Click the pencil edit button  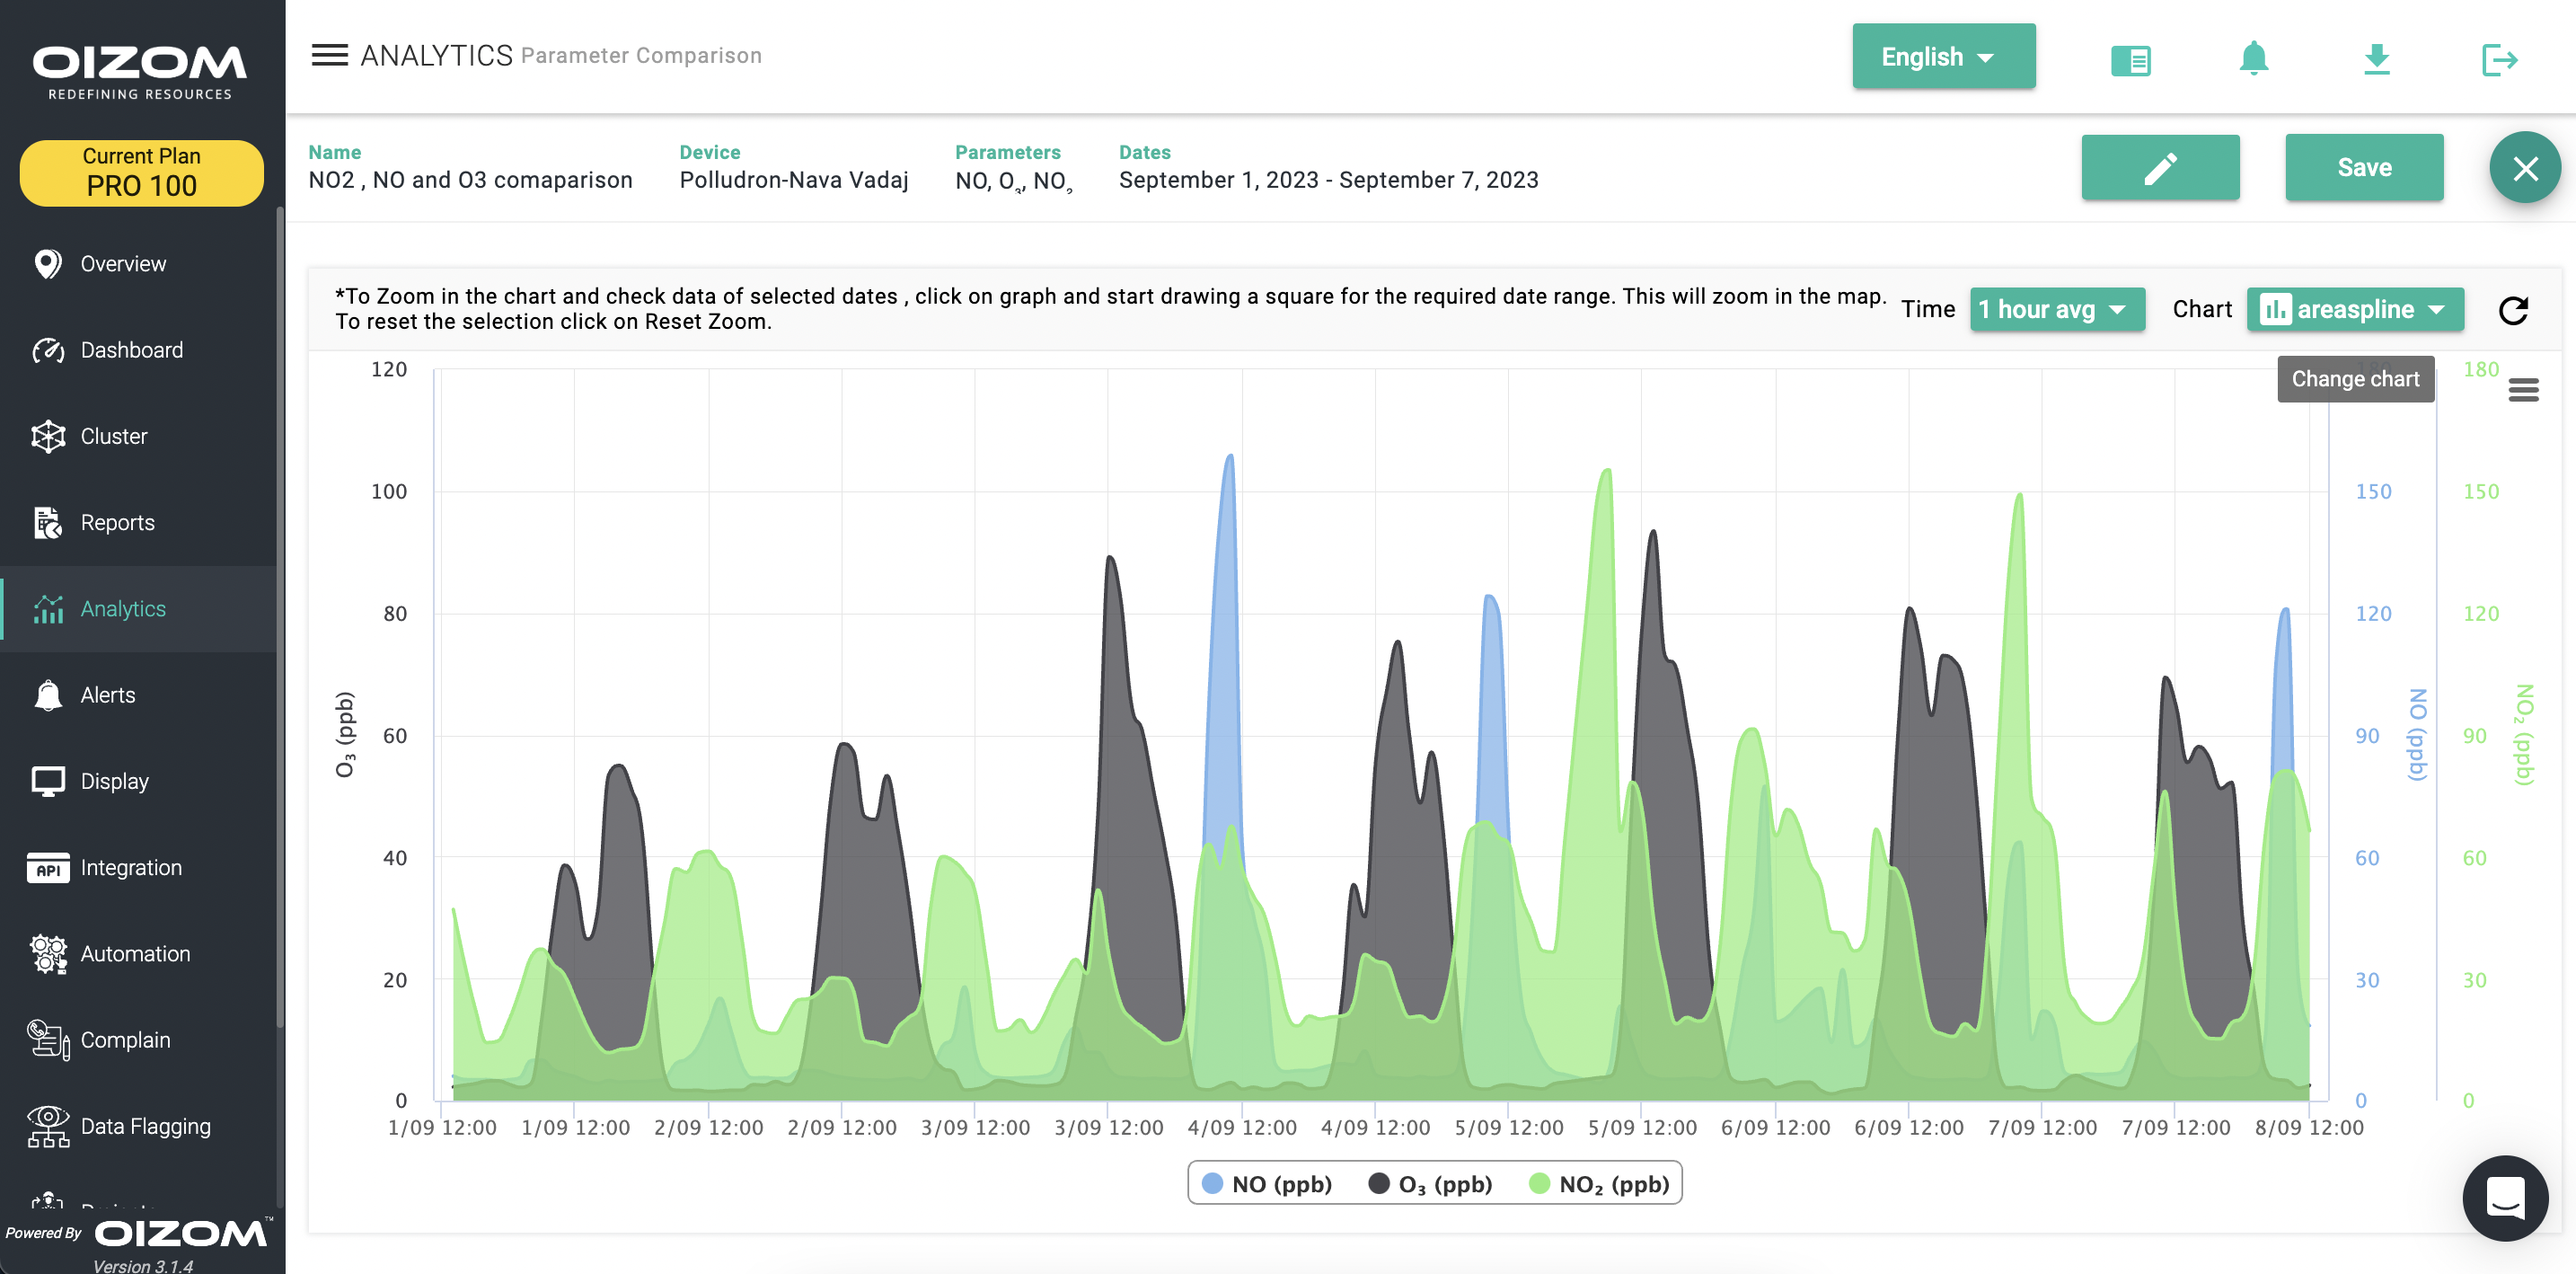[2160, 168]
